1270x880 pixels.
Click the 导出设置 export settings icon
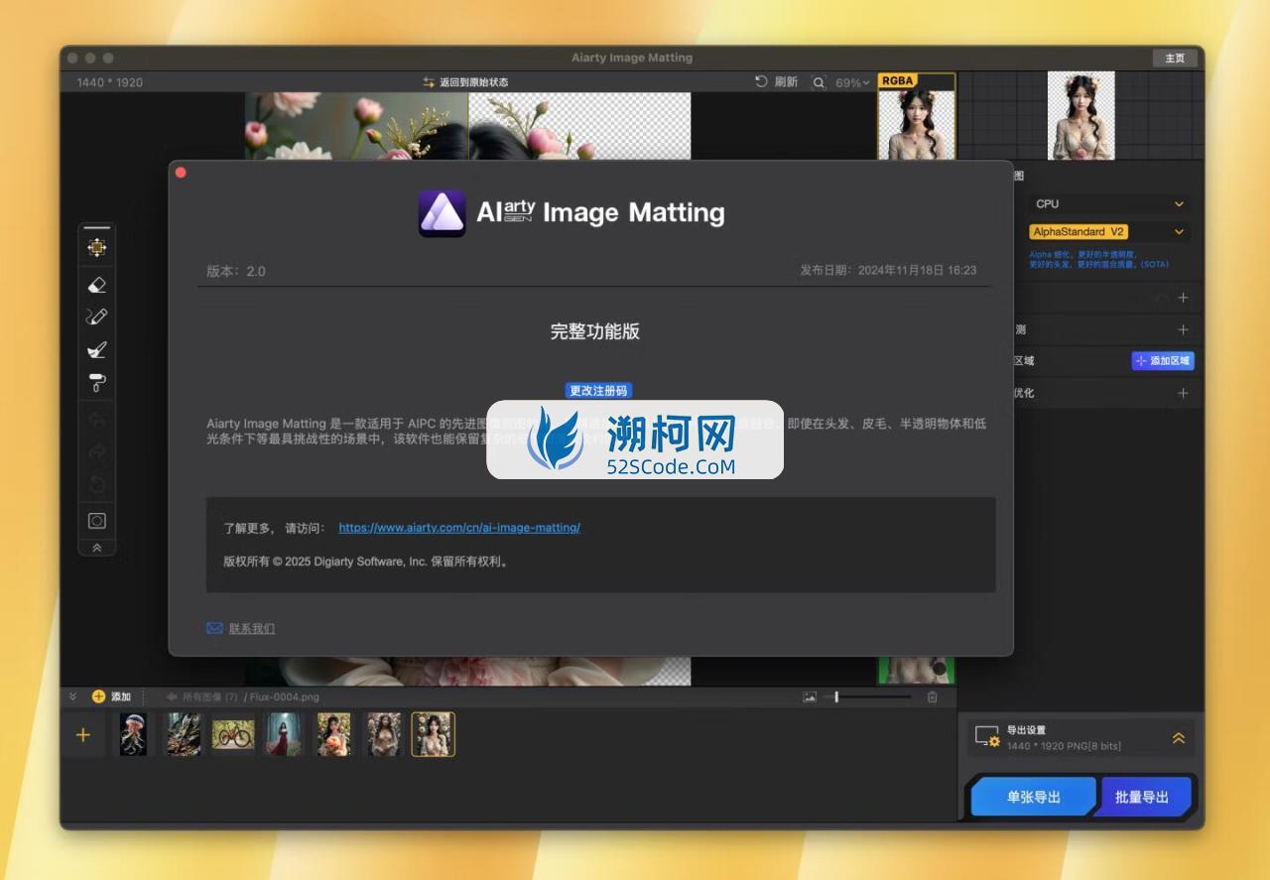click(987, 737)
